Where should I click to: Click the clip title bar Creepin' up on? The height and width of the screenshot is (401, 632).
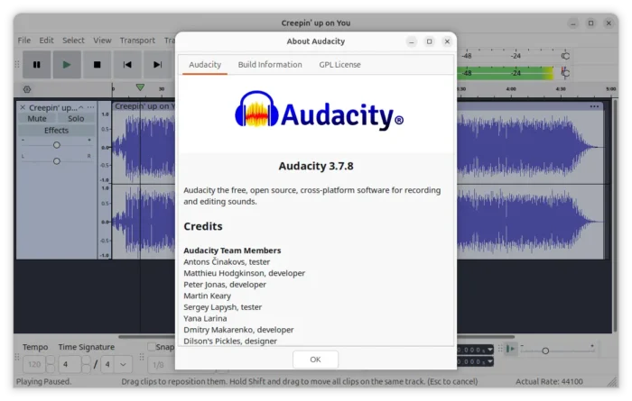click(x=144, y=106)
